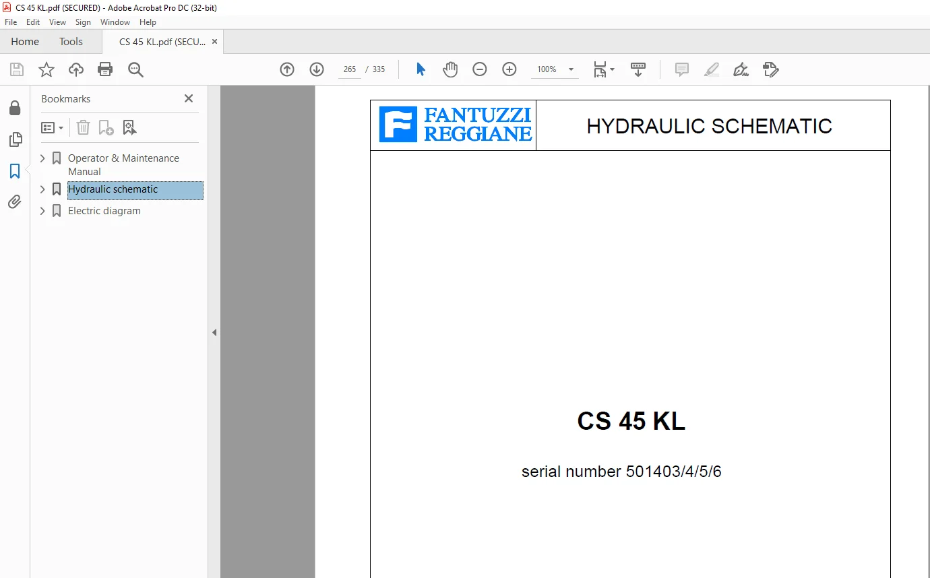Image resolution: width=930 pixels, height=578 pixels.
Task: Select the Hand pan tool
Action: coord(450,69)
